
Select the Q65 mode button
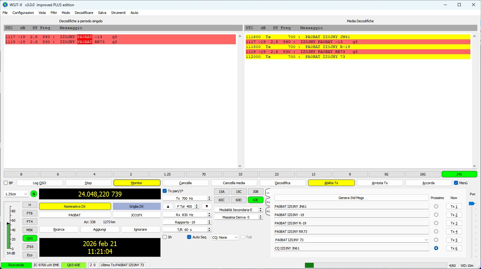(x=30, y=238)
